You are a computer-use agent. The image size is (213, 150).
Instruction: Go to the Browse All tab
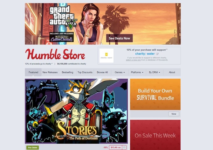point(102,72)
